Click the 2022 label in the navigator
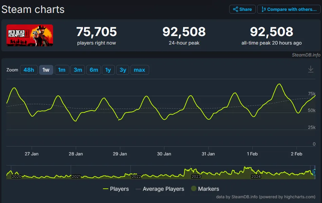 coord(136,176)
